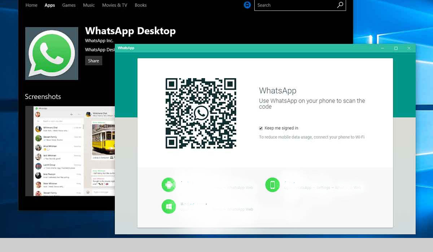Image resolution: width=433 pixels, height=252 pixels.
Task: Click the WhatsApp title in the window title bar
Action: pos(126,48)
